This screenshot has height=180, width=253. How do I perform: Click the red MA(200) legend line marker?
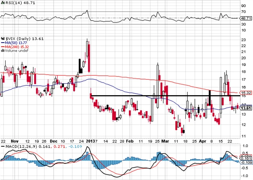[x=2, y=46]
